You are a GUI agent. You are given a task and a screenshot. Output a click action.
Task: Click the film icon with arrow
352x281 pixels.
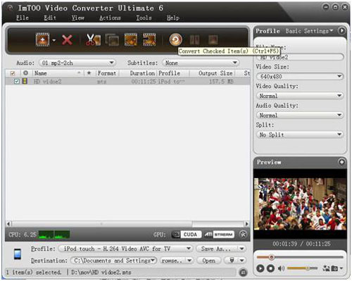click(149, 39)
